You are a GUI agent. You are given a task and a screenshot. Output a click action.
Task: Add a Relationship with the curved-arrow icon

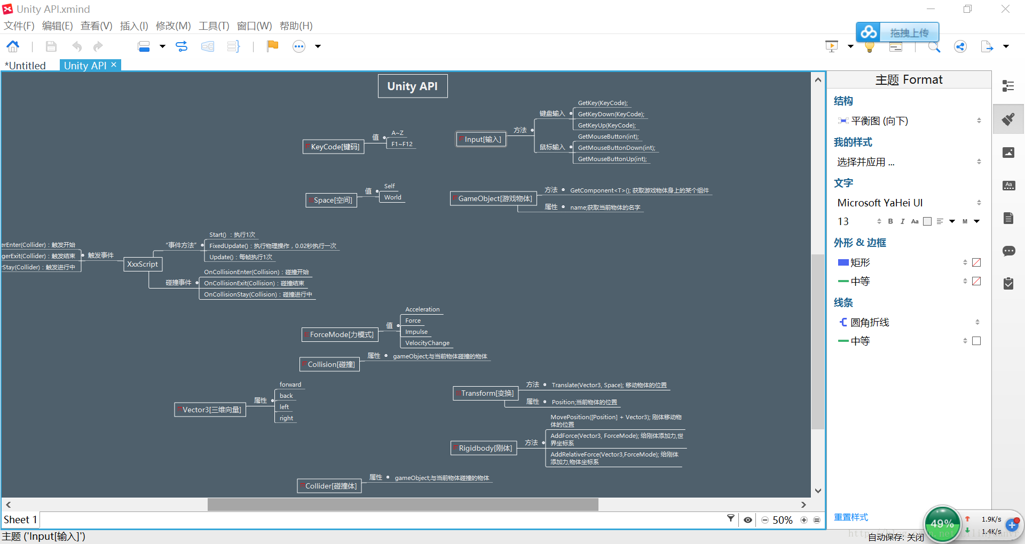[182, 46]
